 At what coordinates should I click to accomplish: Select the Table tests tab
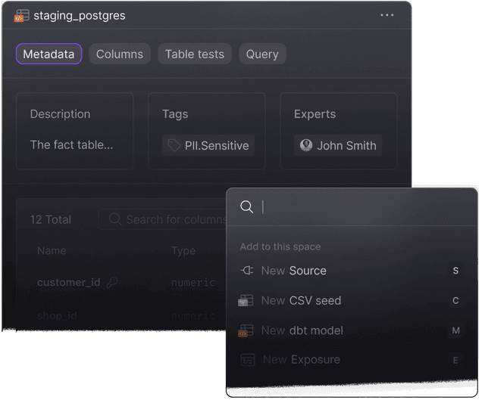(x=195, y=54)
